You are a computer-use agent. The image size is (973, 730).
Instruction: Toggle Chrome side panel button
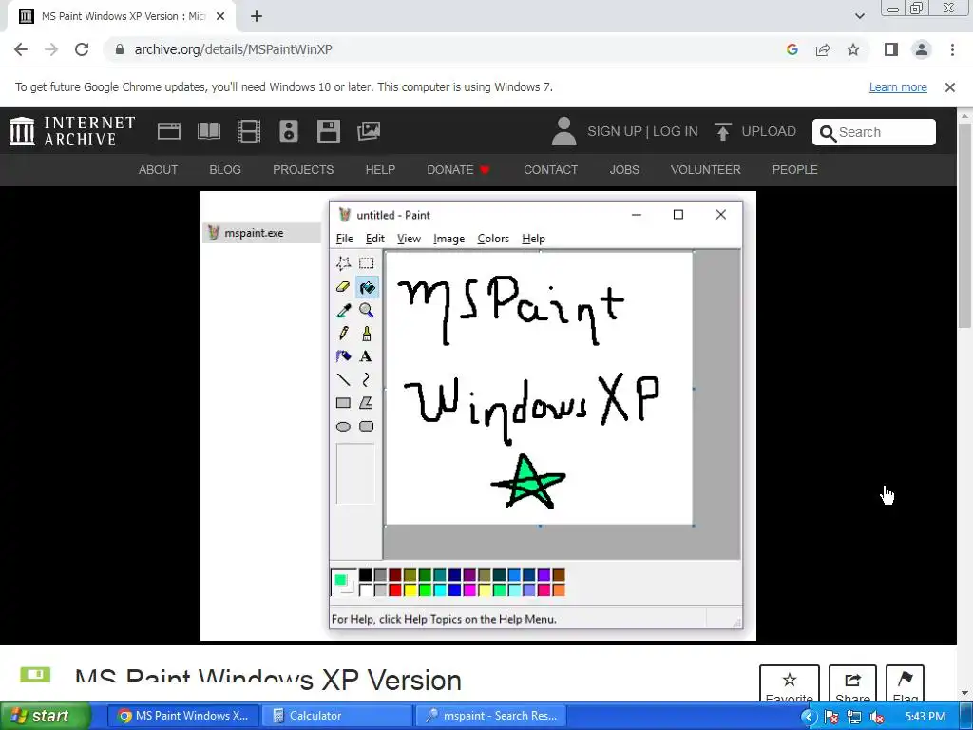891,49
